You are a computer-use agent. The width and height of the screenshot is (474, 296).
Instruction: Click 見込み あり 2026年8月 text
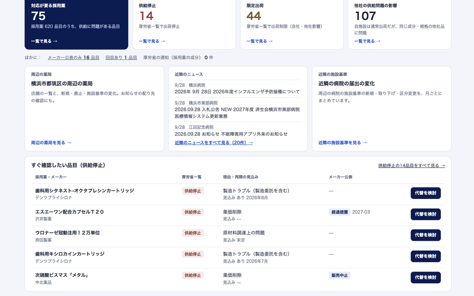[245, 198]
